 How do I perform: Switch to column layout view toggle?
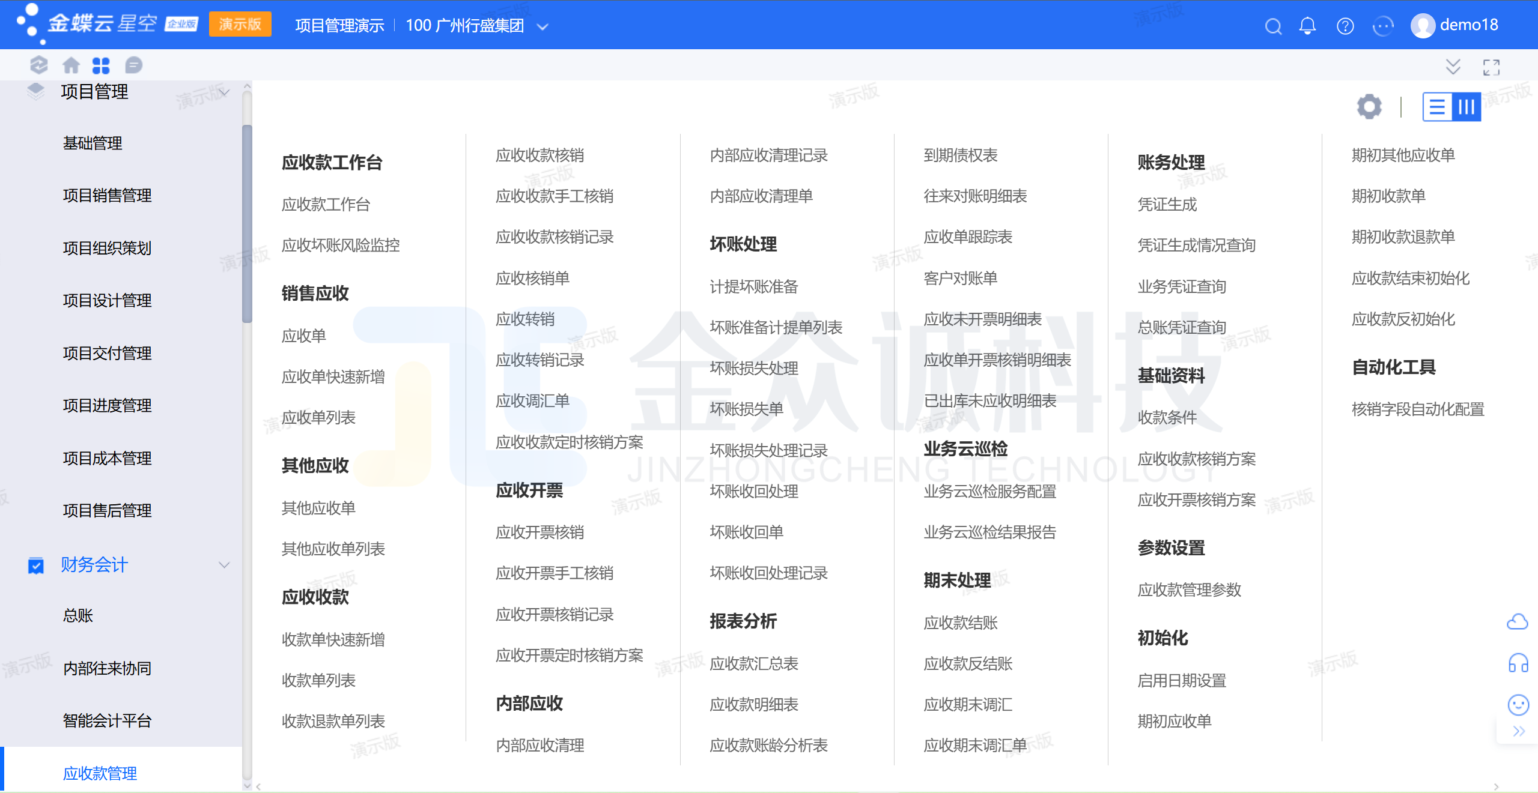pyautogui.click(x=1466, y=107)
